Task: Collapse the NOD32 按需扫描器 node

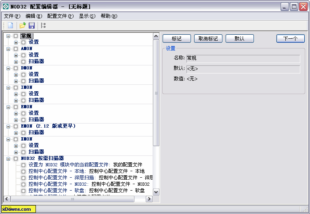Action: 8,159
